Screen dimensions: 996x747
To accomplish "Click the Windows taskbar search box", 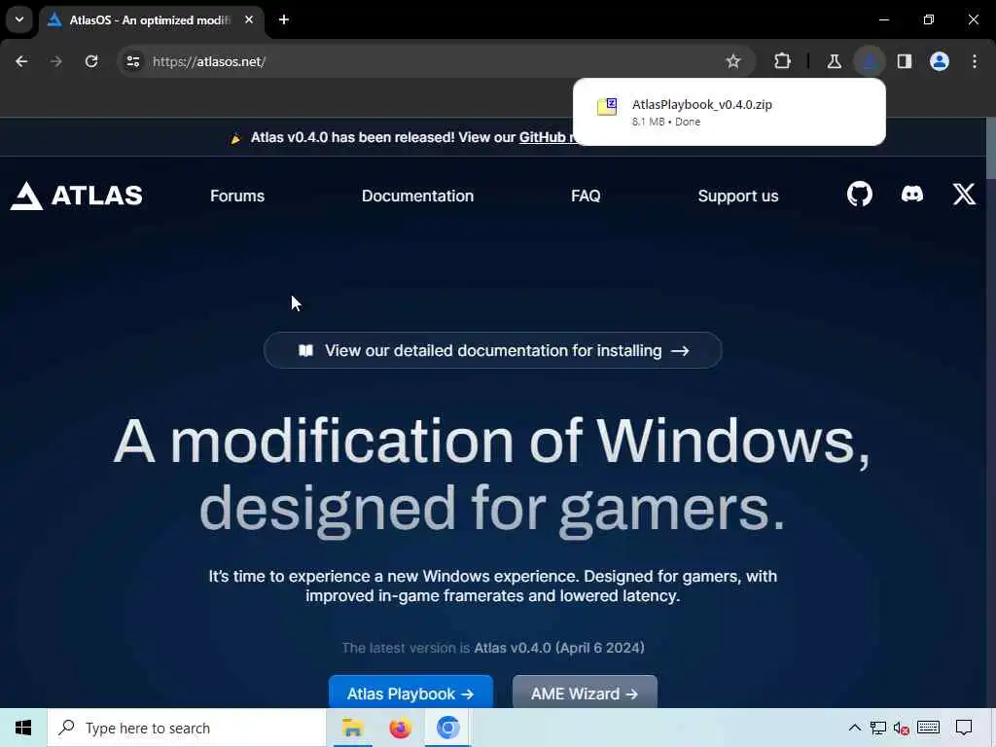I will click(x=186, y=728).
